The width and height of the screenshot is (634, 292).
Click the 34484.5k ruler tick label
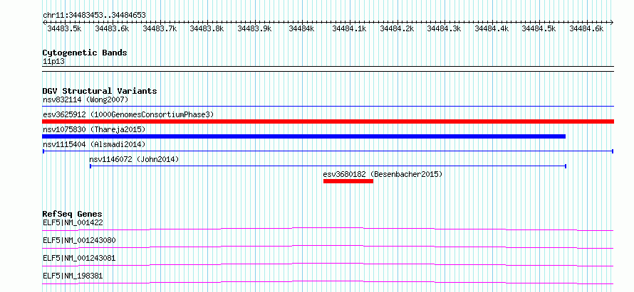point(539,28)
